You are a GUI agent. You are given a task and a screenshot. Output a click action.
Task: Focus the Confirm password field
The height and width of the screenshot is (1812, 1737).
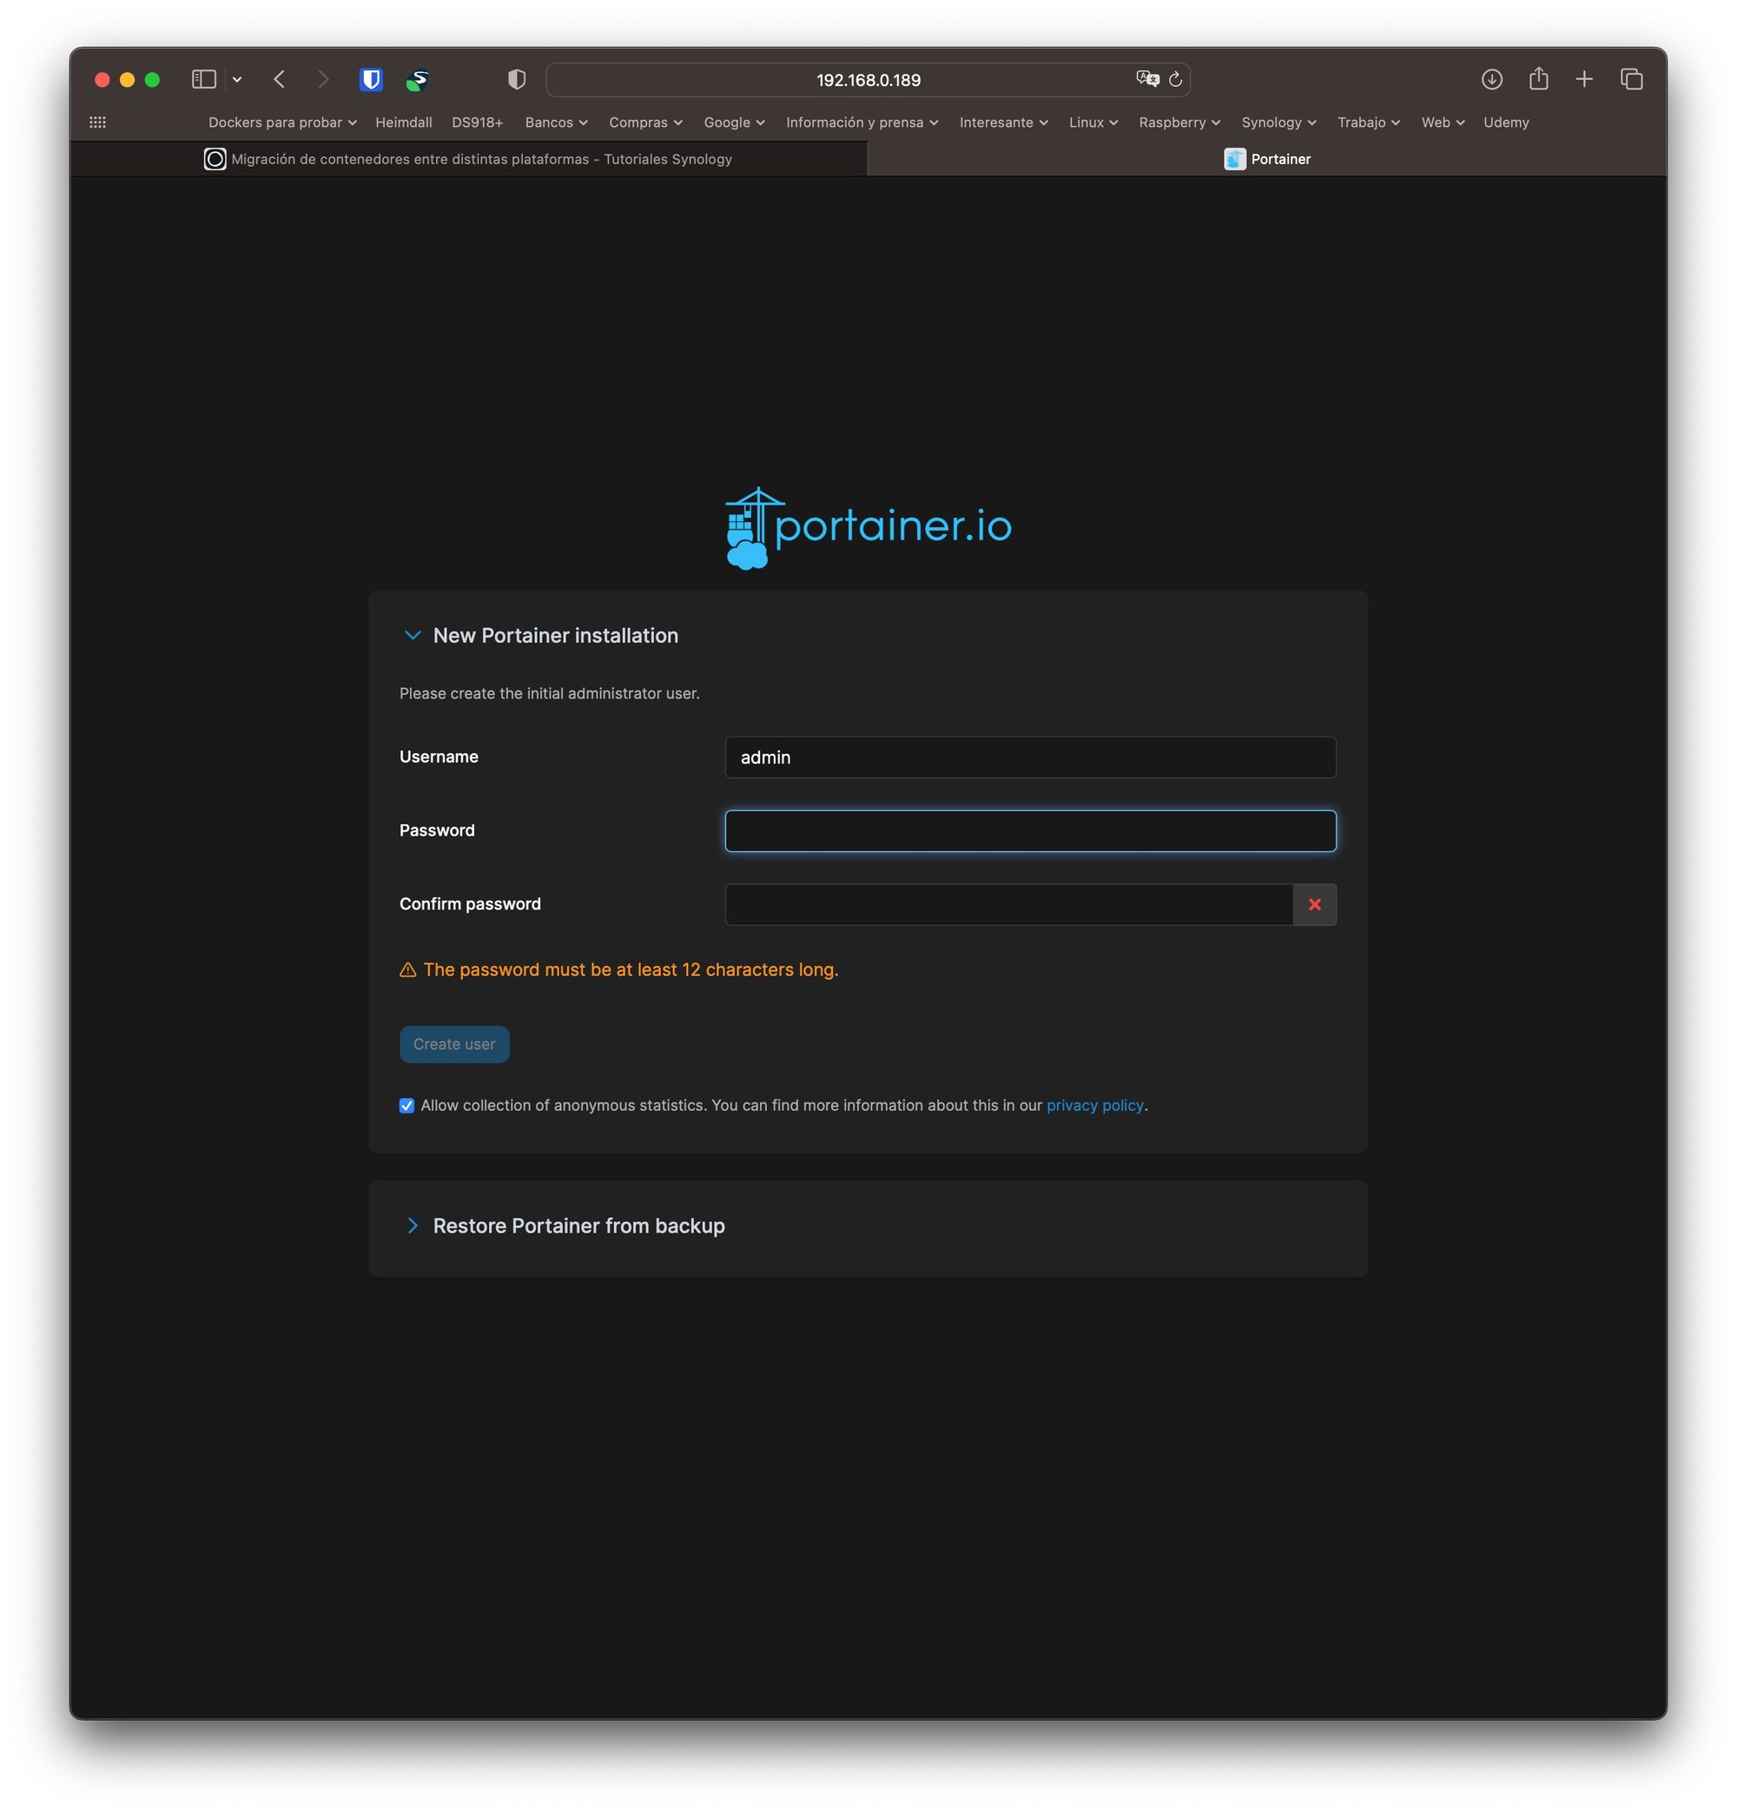pyautogui.click(x=1008, y=904)
